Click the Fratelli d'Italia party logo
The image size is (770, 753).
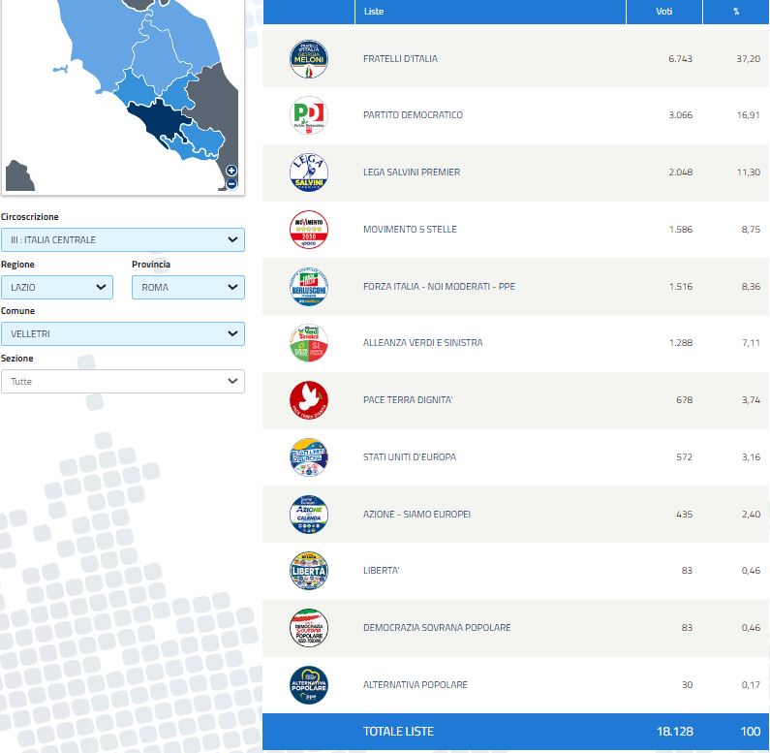(309, 59)
